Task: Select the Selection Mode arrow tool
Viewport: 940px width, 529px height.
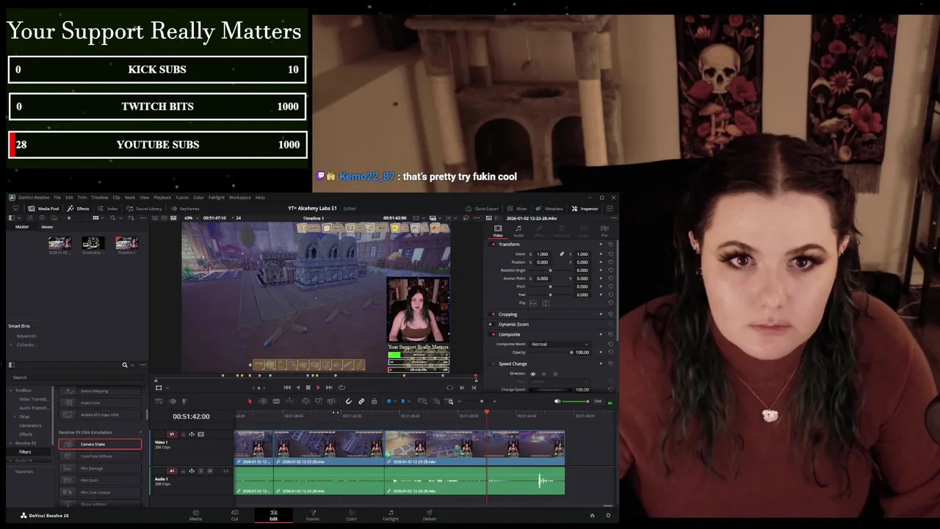Action: click(x=250, y=401)
